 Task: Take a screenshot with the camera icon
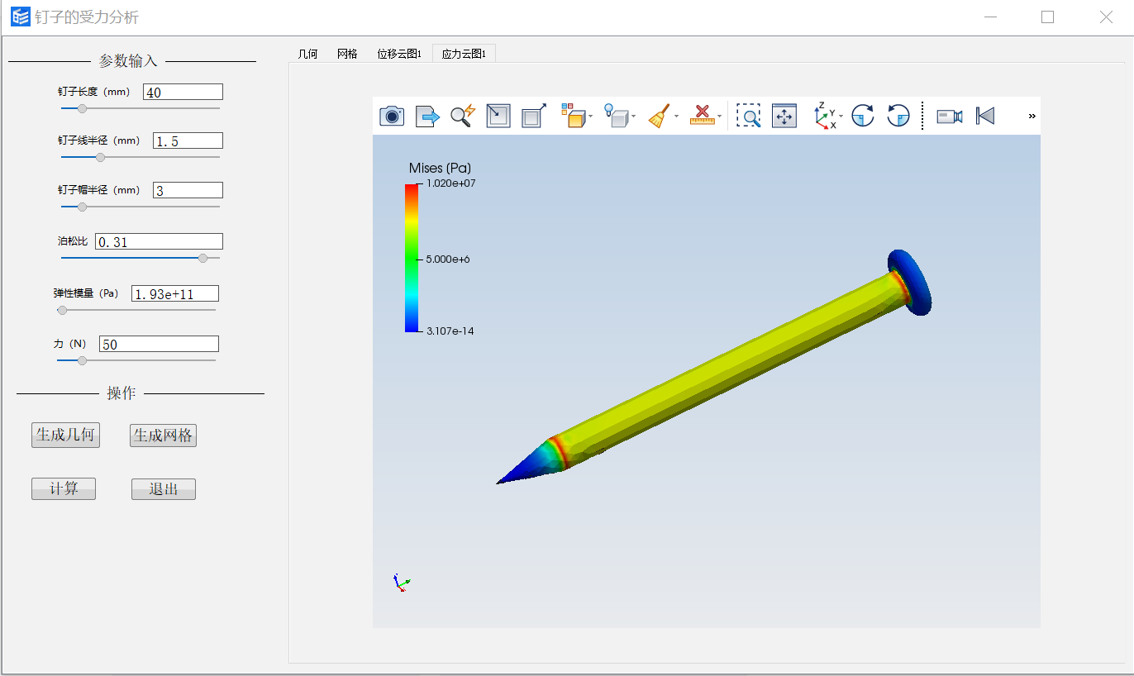(392, 117)
